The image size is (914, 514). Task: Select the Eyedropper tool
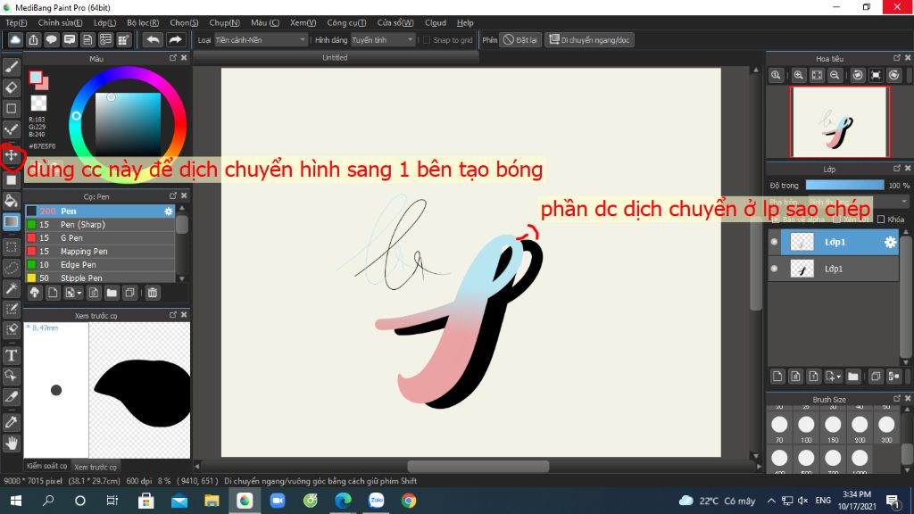coord(11,422)
